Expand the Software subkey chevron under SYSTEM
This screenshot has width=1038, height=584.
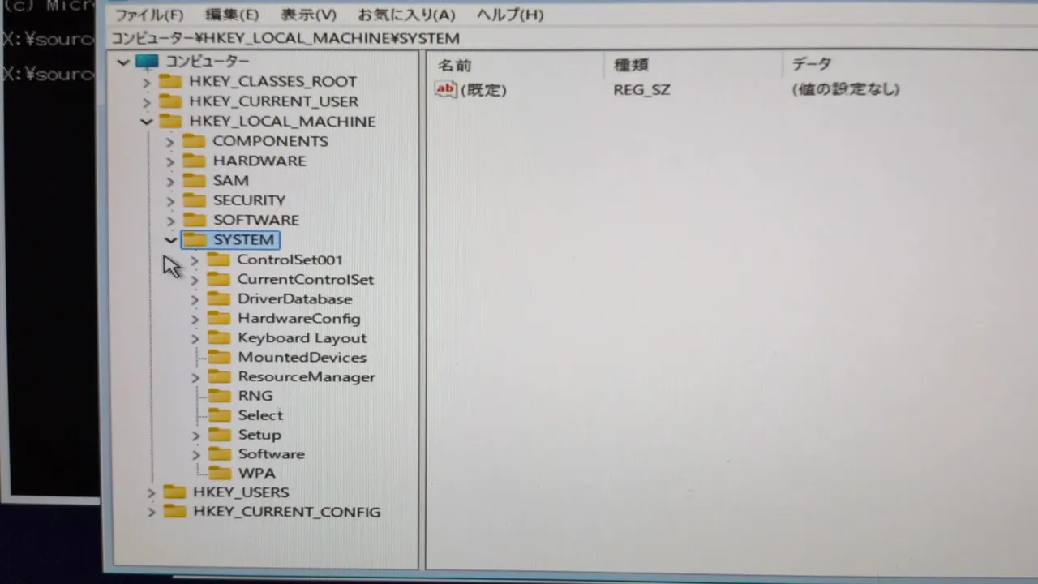click(195, 454)
